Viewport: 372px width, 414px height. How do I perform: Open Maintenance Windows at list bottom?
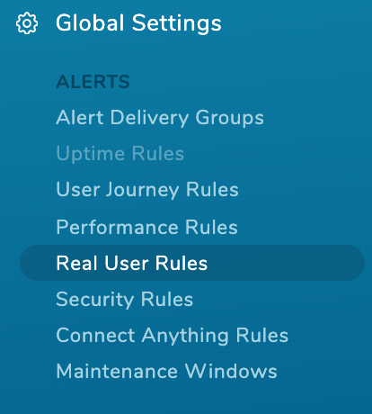(x=166, y=372)
